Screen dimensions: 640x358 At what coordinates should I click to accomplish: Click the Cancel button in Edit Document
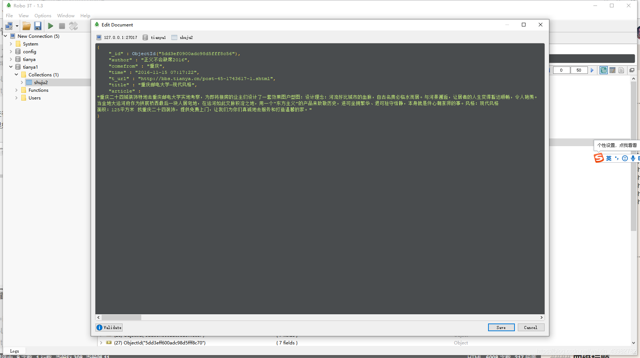click(531, 328)
